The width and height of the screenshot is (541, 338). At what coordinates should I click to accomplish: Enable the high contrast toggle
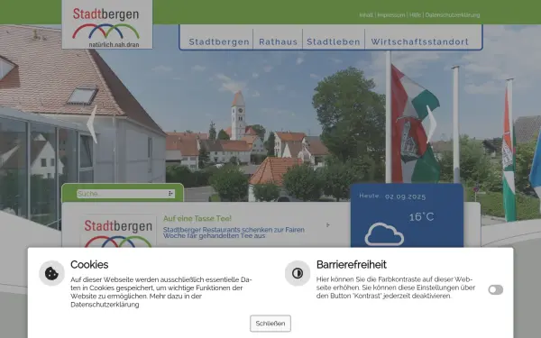(495, 289)
